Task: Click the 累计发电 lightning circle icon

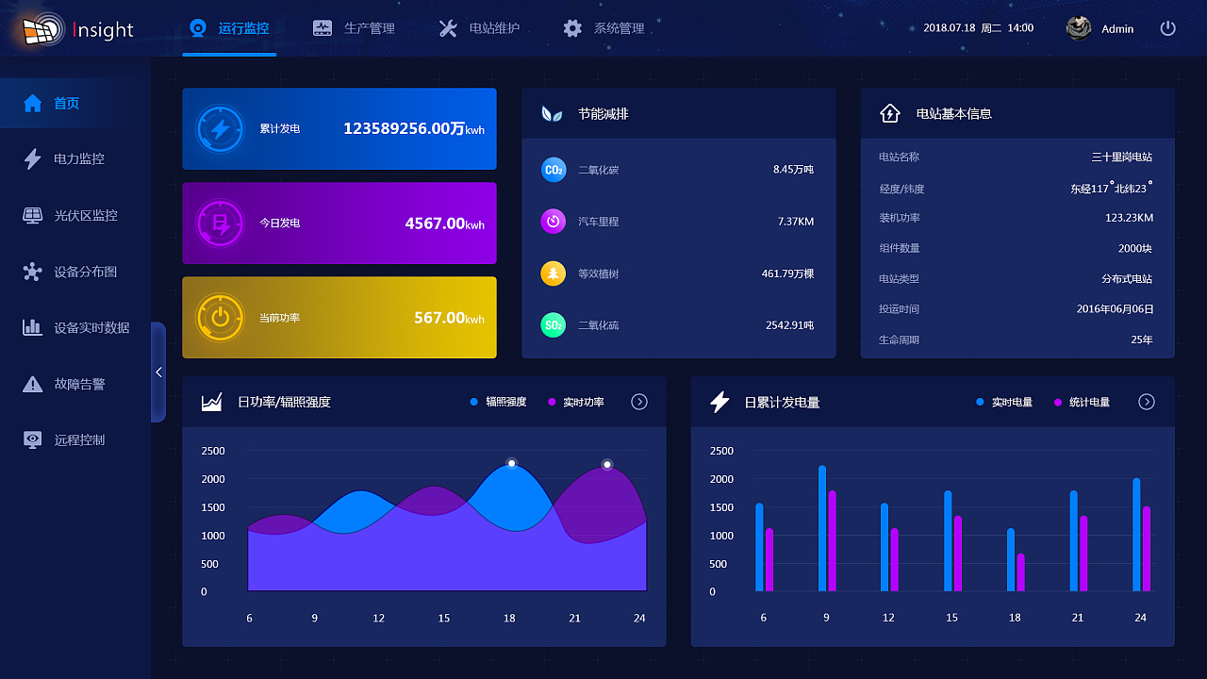Action: point(220,129)
